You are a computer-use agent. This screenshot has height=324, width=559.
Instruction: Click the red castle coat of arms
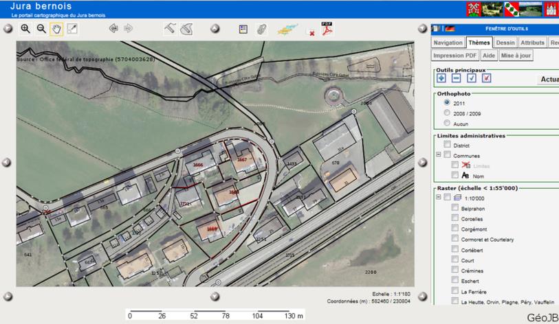pos(551,9)
